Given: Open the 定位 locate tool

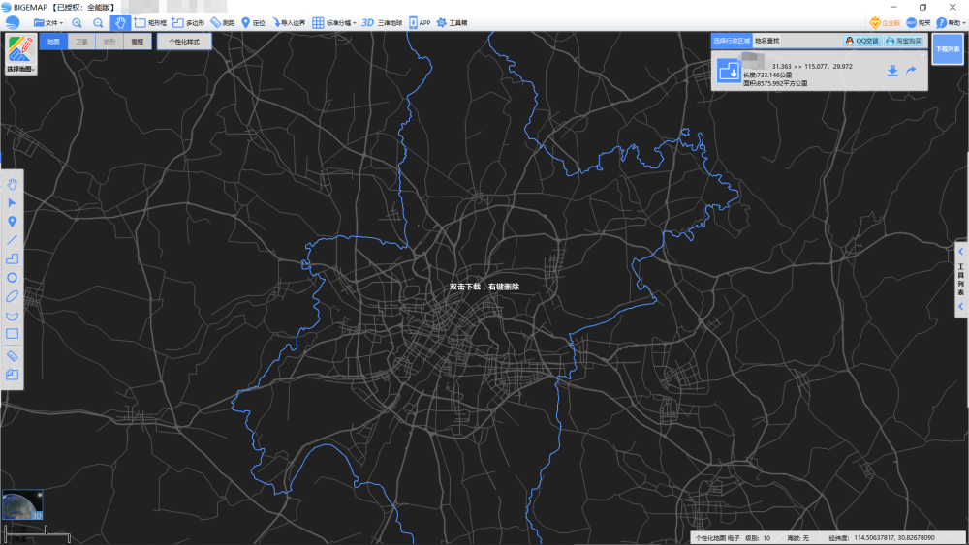Looking at the screenshot, I should pyautogui.click(x=253, y=23).
